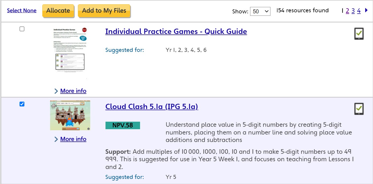
Task: Open the Quick Guide document thumbnail
Action: click(x=70, y=53)
